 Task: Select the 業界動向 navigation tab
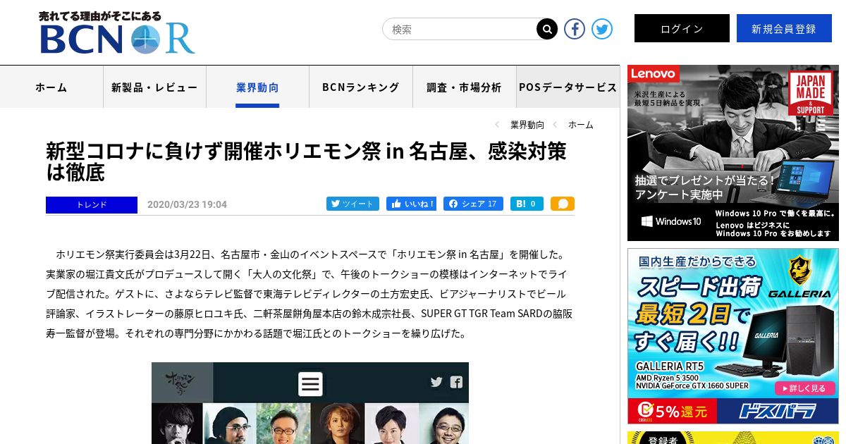pos(257,87)
